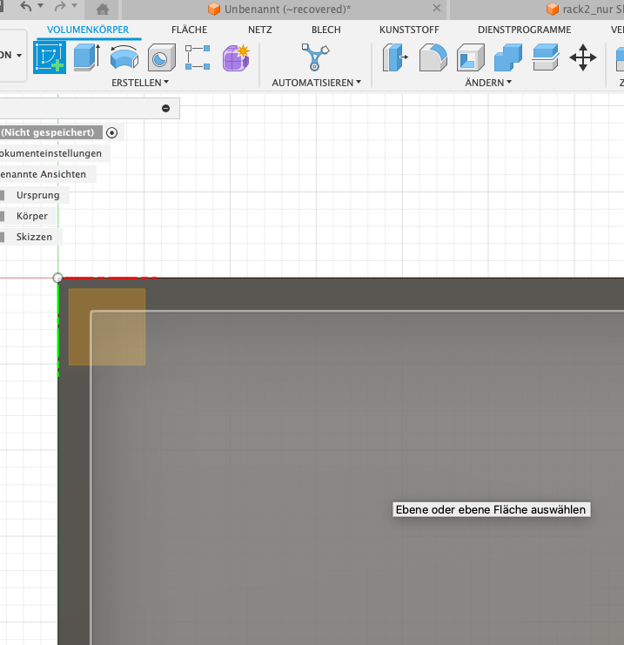Click the Rectangular Pattern icon
The image size is (624, 645).
pos(198,57)
